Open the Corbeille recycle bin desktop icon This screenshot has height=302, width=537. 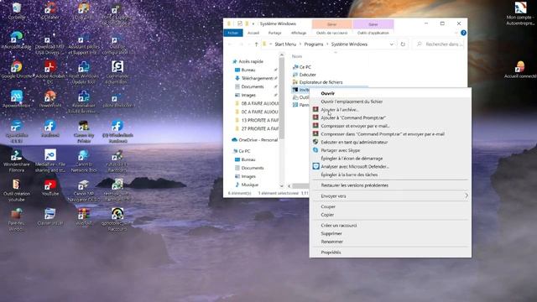coord(17,10)
